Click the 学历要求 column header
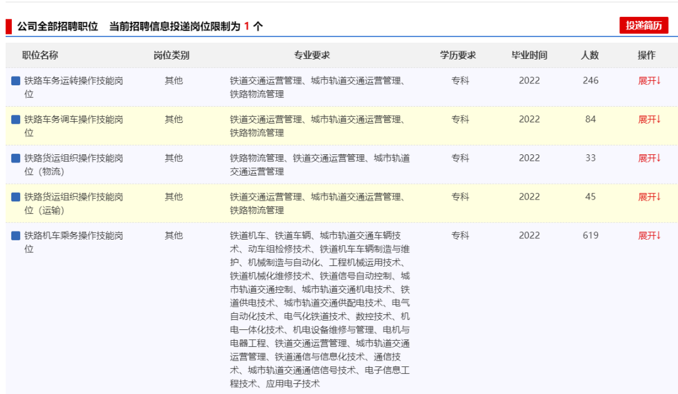 tap(458, 55)
